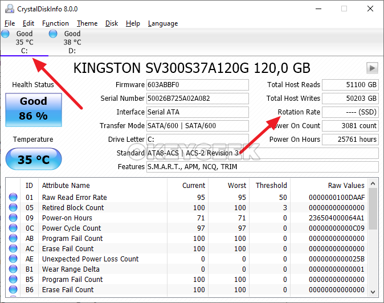This screenshot has height=303, width=384.
Task: Click the Transfer Mode field
Action: pos(198,126)
